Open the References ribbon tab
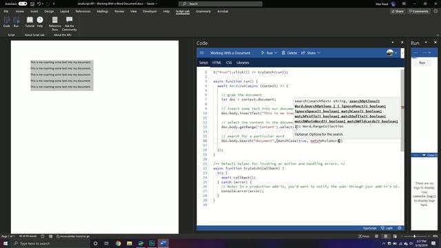This screenshot has width=441, height=248. 83,12
